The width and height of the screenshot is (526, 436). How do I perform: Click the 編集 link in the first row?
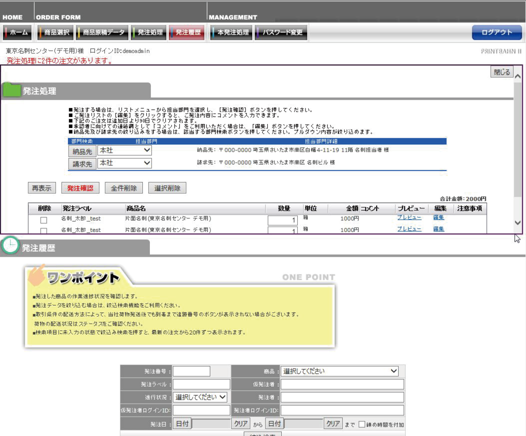pos(438,218)
